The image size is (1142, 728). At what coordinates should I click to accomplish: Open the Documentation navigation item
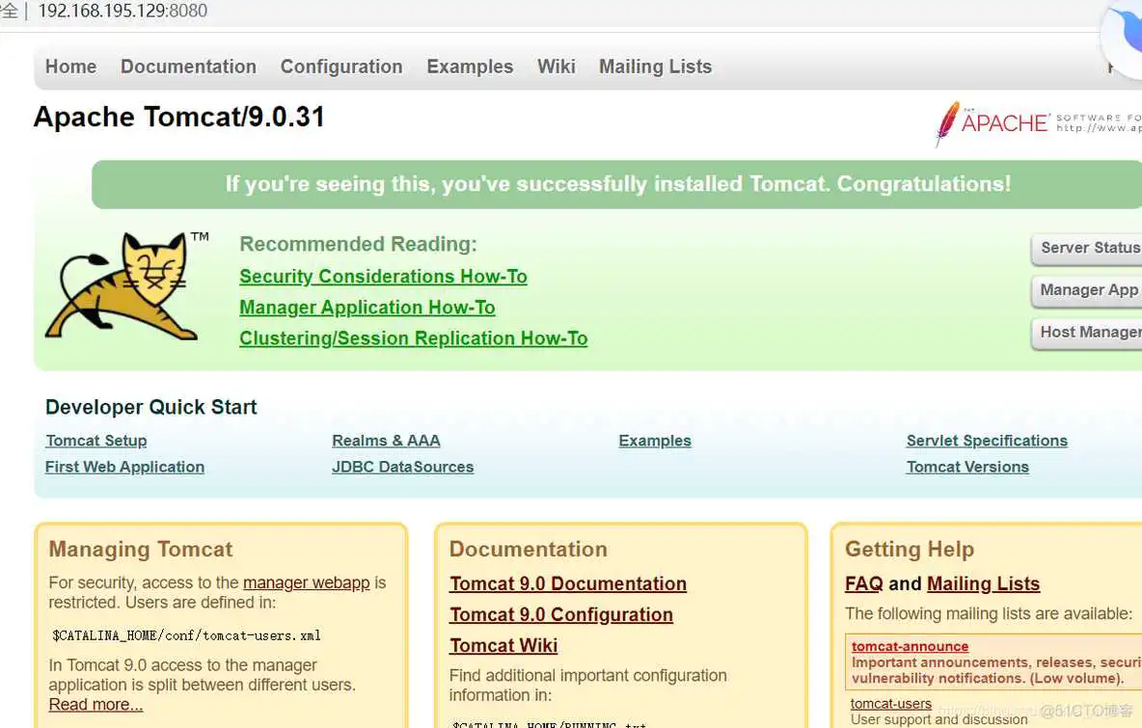tap(189, 67)
